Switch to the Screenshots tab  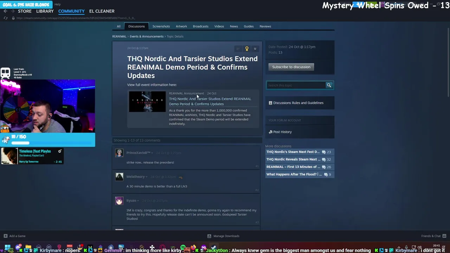(x=161, y=26)
